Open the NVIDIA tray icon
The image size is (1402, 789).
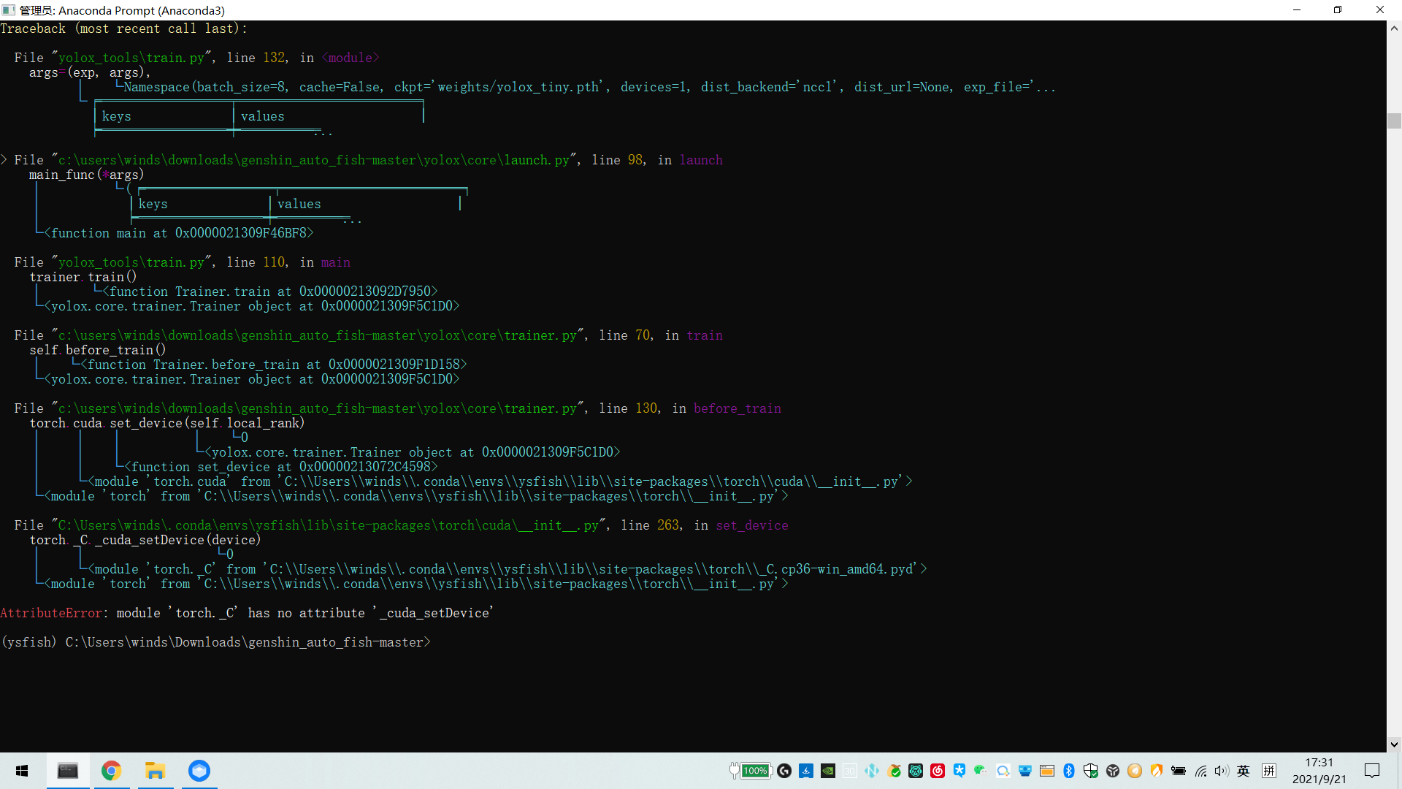(828, 771)
